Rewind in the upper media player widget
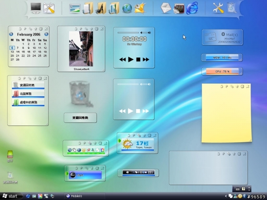The height and width of the screenshot is (200, 267). point(122,59)
